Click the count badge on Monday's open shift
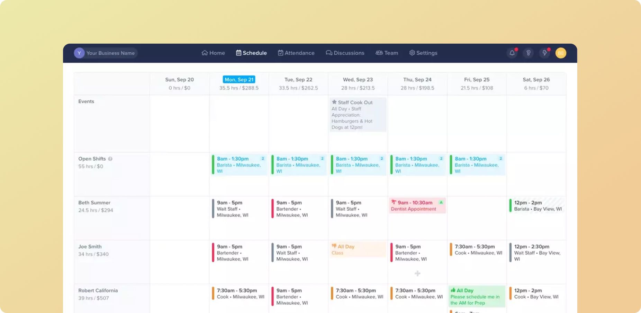The image size is (641, 313). click(263, 159)
